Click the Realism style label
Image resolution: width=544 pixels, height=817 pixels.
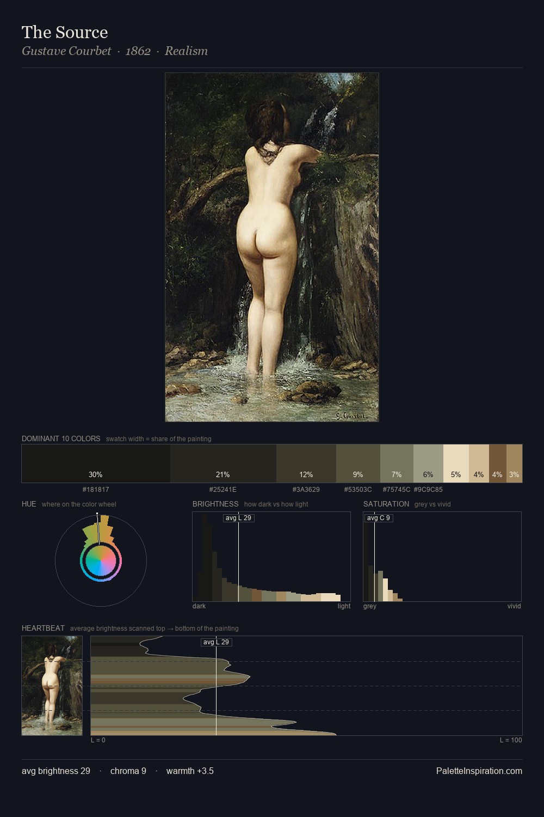(186, 51)
